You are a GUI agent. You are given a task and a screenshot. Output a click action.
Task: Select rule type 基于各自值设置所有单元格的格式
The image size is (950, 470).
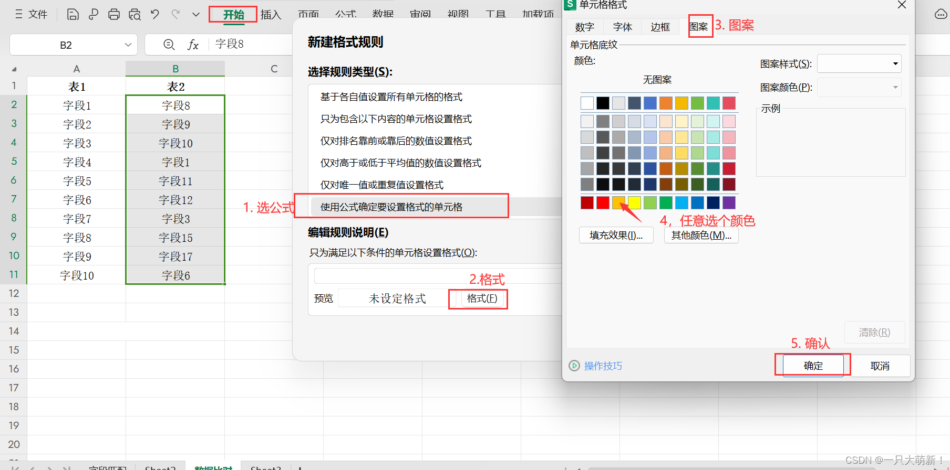(x=391, y=97)
